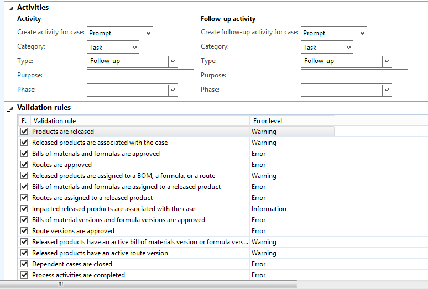Click the horizontal scrollbar thumb
Screen dimensions: 428x289
pos(61,284)
